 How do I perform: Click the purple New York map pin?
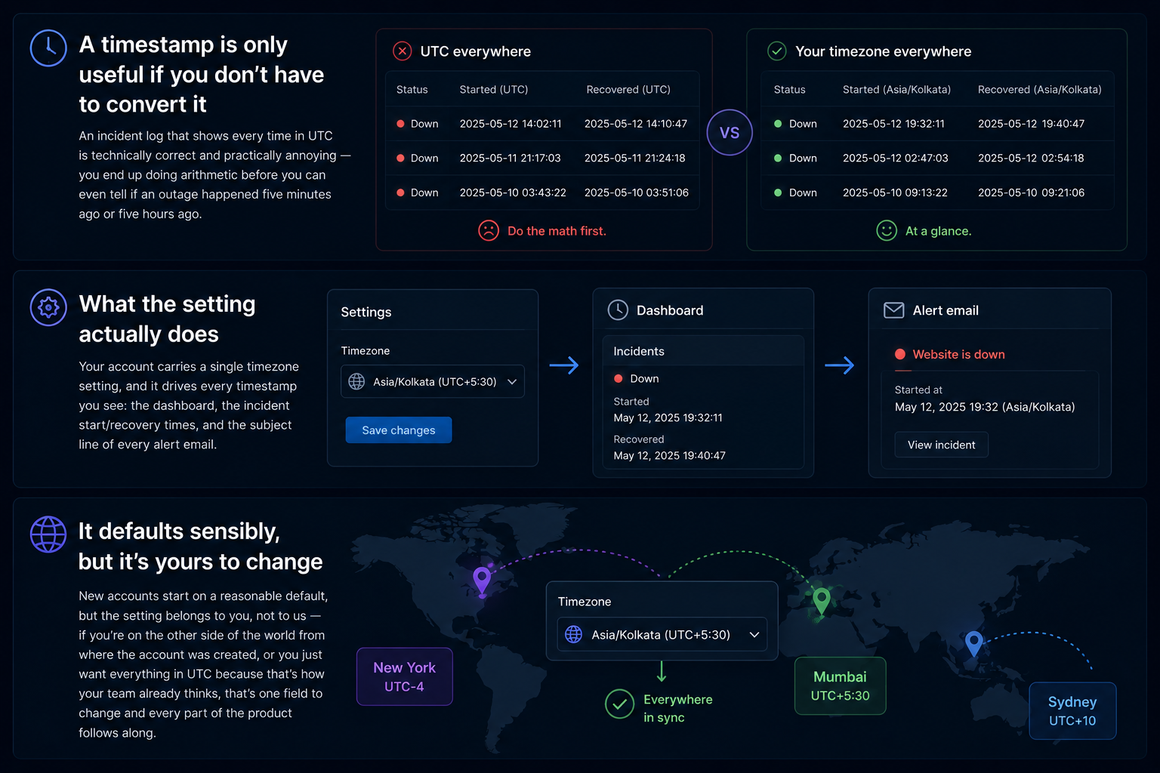click(x=482, y=581)
